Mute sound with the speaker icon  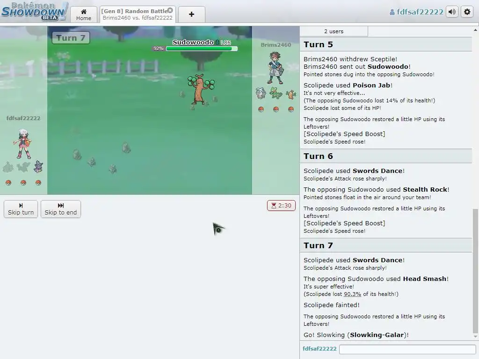coord(452,12)
